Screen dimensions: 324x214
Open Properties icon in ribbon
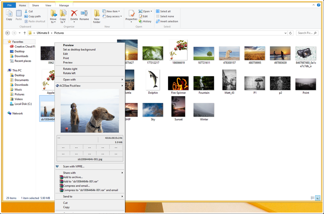[131, 14]
